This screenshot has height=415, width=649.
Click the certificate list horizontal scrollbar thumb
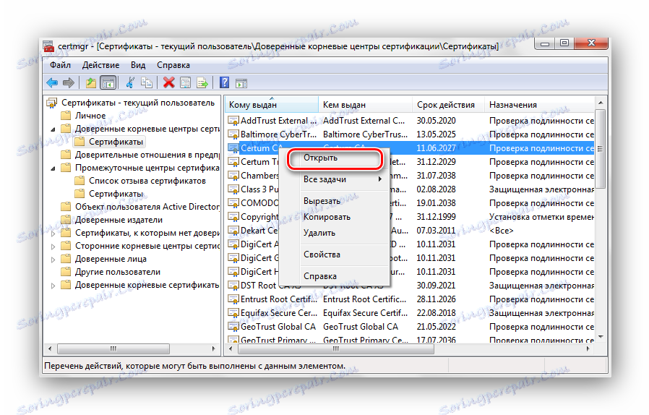coord(336,348)
